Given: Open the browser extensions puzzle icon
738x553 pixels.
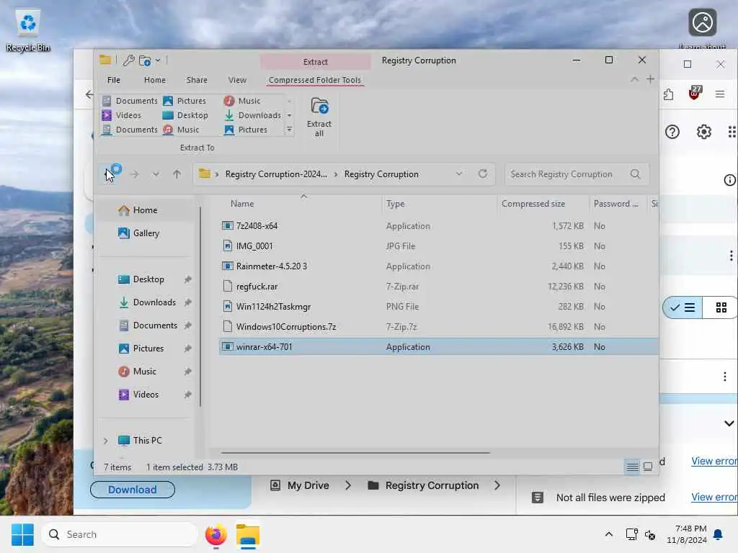Looking at the screenshot, I should click(668, 94).
